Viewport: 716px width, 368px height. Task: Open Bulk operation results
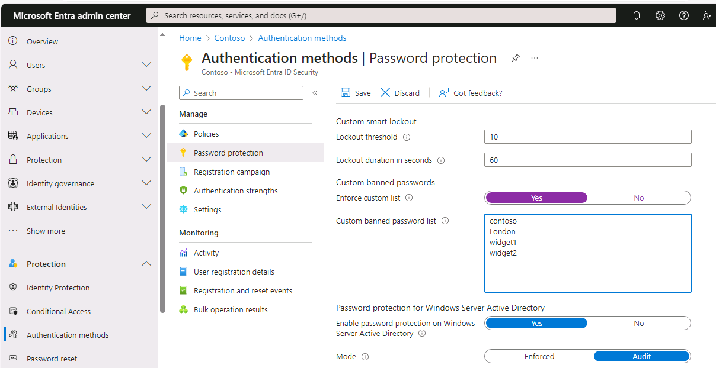click(x=231, y=309)
